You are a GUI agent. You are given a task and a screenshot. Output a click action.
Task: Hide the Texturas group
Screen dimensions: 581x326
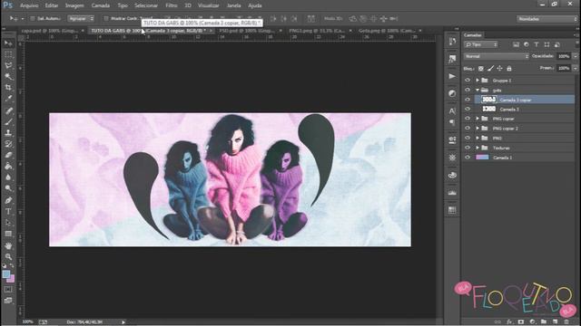[468, 148]
